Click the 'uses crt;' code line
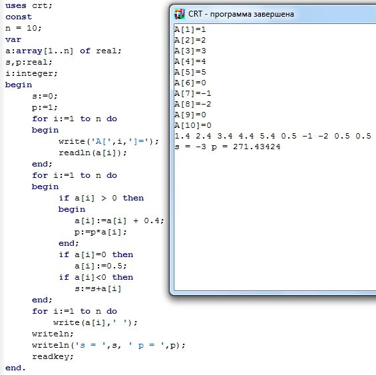The height and width of the screenshot is (375, 376). coord(29,5)
